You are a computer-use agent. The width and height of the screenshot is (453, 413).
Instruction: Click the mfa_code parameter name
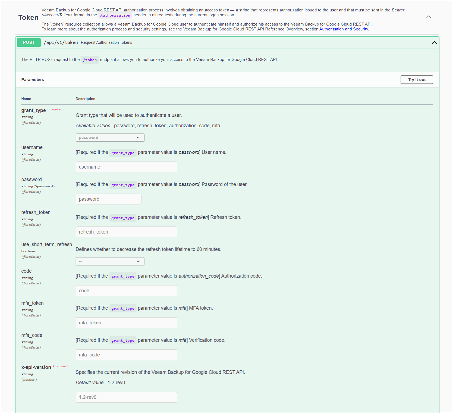(32, 335)
